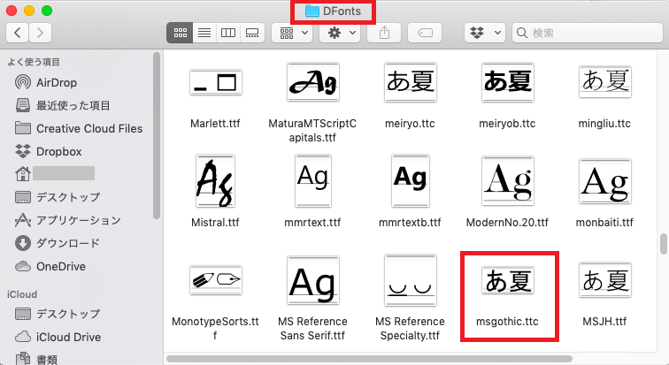Open the home folder in sidebar
This screenshot has height=365, width=669.
pos(54,174)
